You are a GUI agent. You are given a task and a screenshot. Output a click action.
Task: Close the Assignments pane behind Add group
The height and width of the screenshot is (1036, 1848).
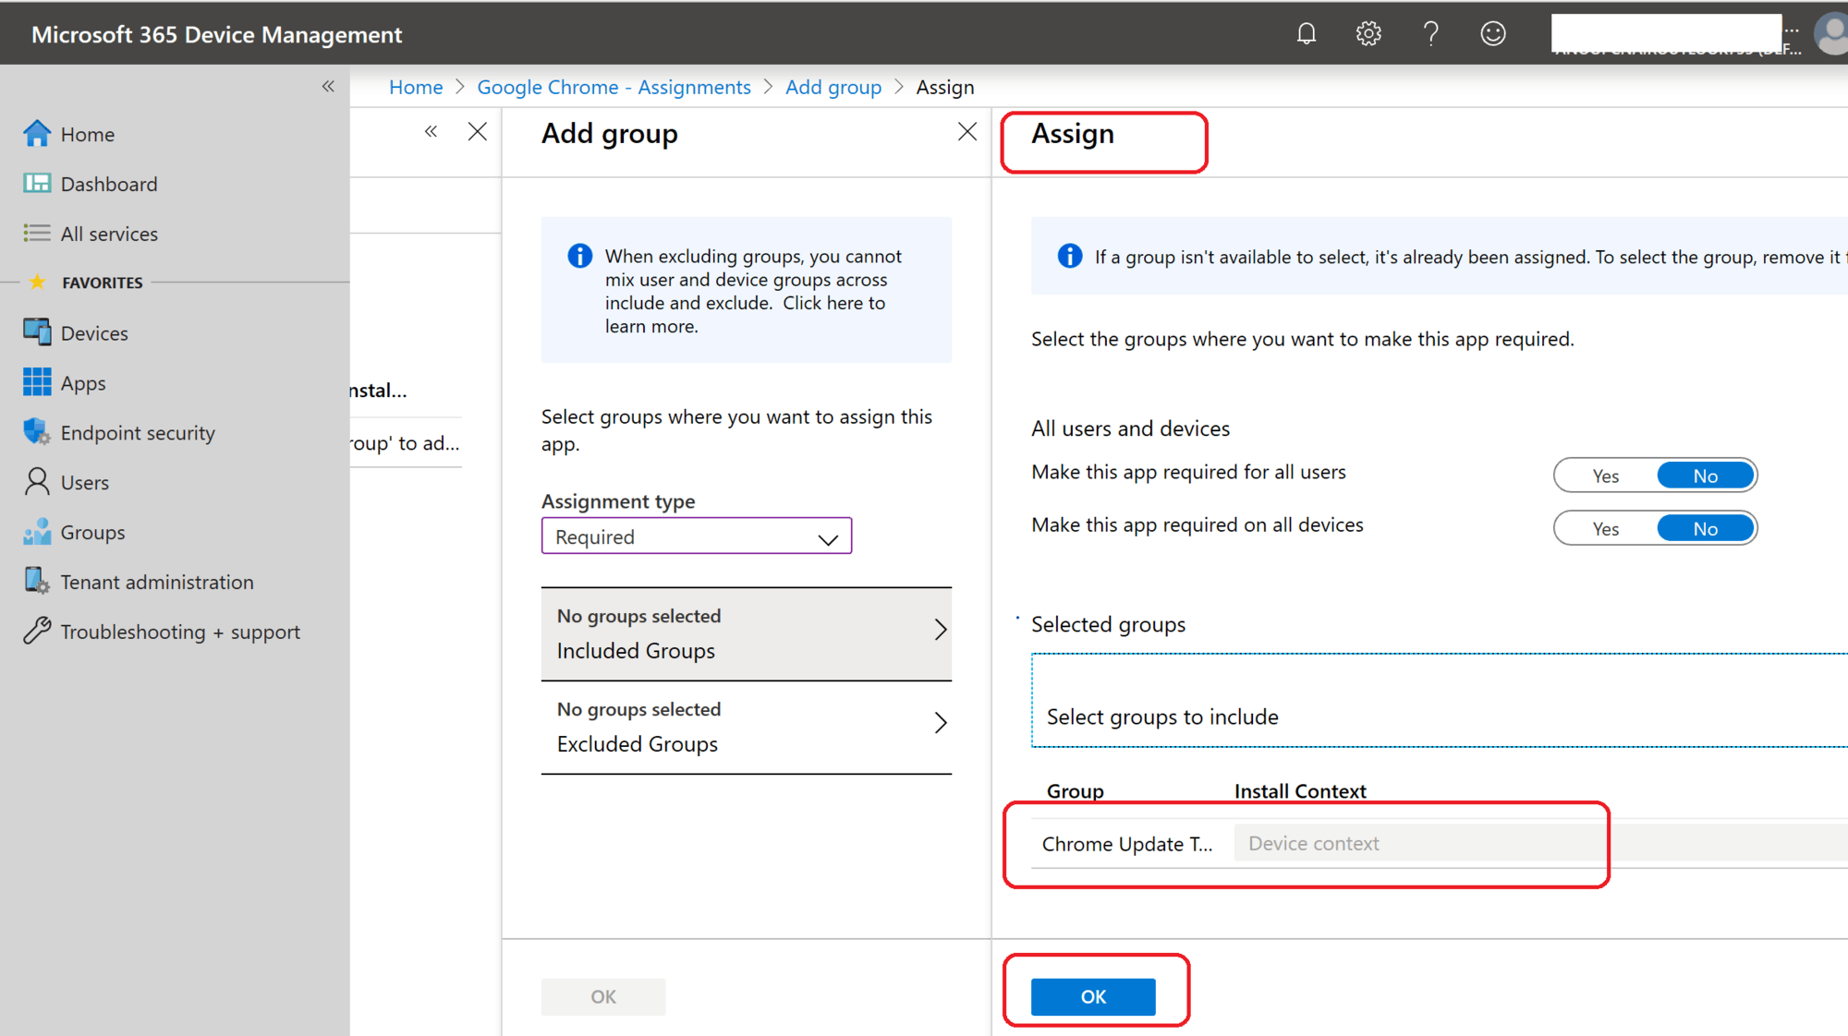(477, 132)
